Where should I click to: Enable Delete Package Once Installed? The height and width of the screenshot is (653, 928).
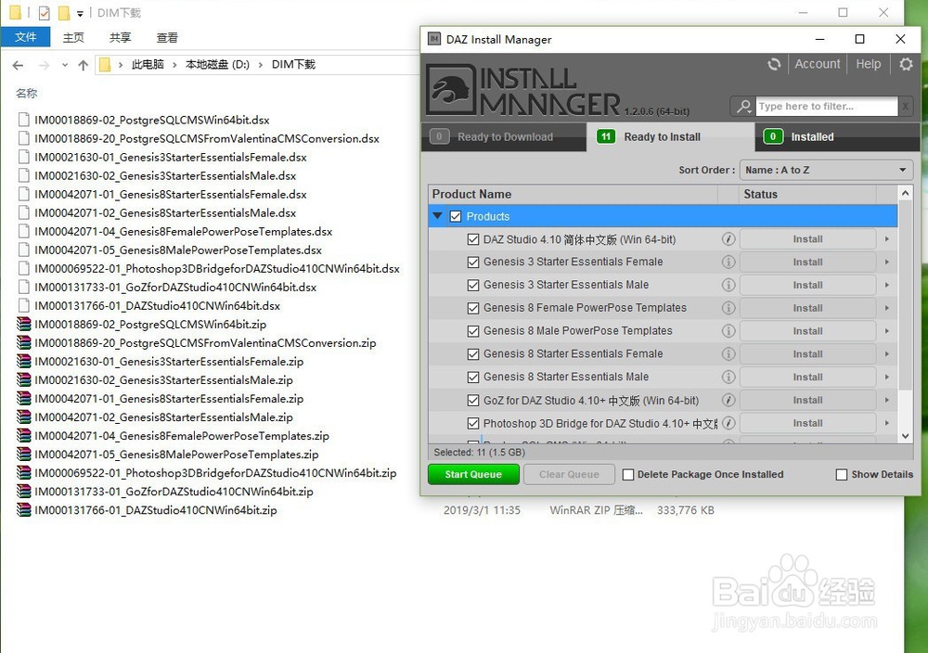628,474
